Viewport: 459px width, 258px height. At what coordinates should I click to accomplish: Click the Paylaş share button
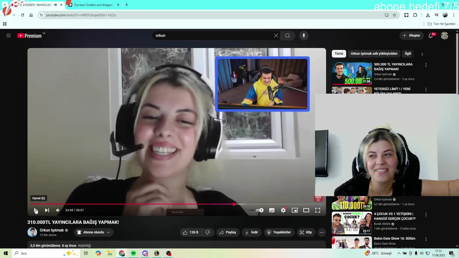[x=227, y=232]
